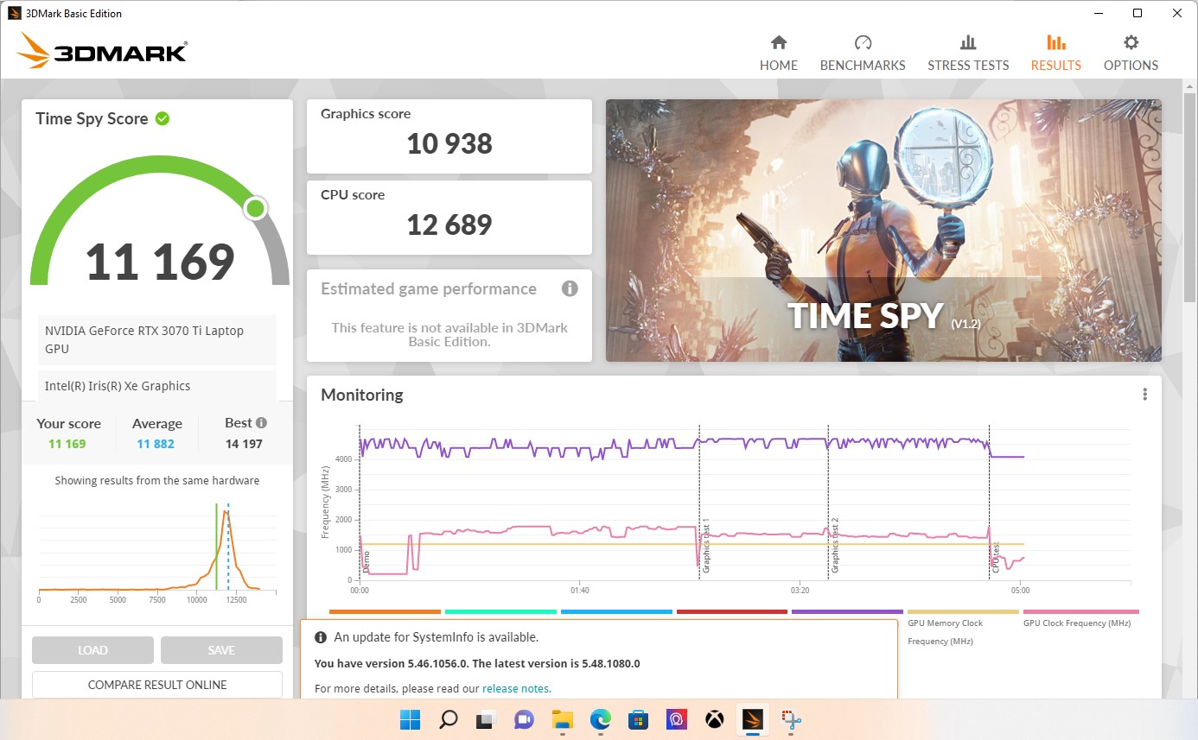This screenshot has height=740, width=1198.
Task: Click the purple legend color bar
Action: [x=847, y=612]
